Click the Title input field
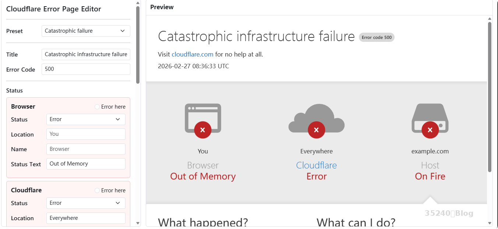The width and height of the screenshot is (498, 229). click(86, 54)
